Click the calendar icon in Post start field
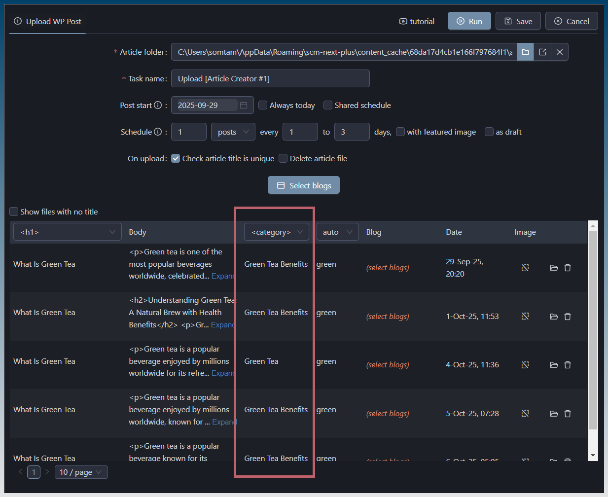The image size is (608, 497). [x=244, y=106]
